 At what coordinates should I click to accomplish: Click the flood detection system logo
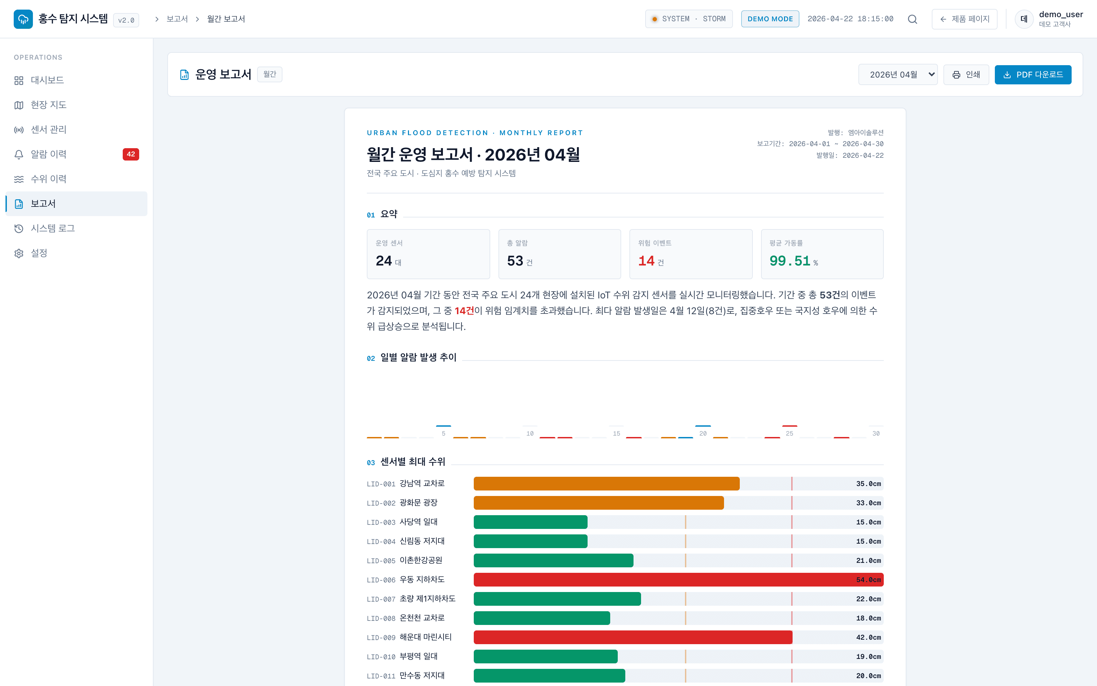point(23,19)
